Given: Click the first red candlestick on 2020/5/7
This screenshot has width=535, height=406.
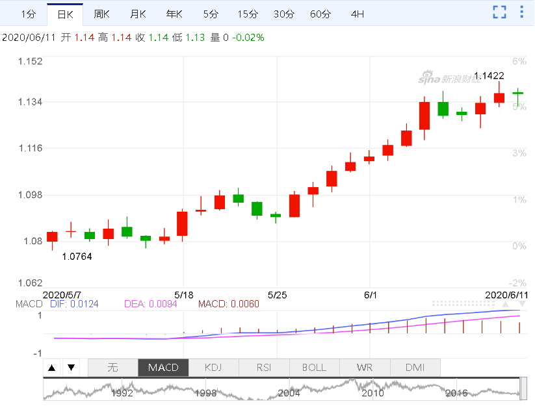Looking at the screenshot, I should [52, 236].
